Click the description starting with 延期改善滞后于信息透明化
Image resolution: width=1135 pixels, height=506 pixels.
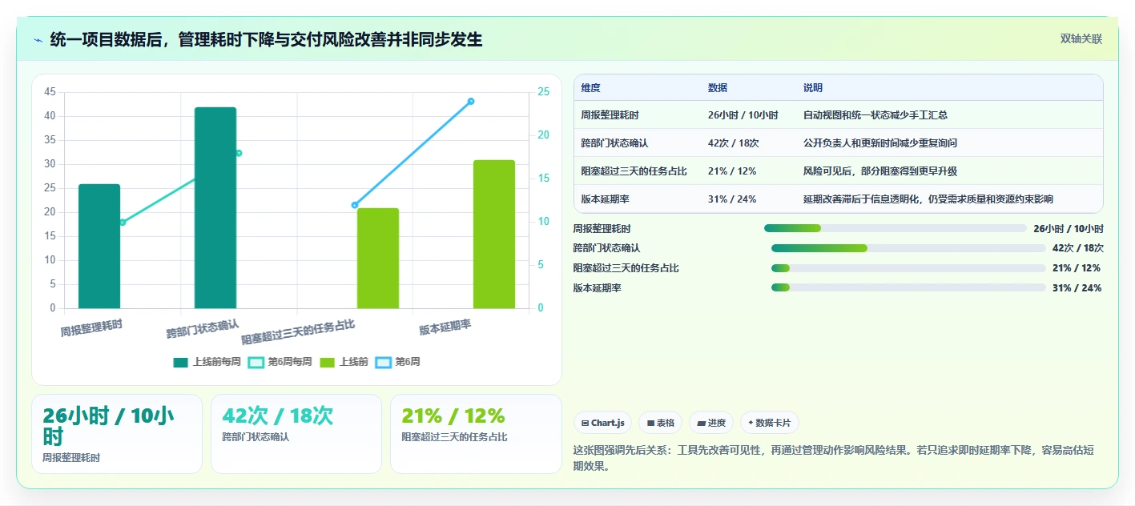pos(928,199)
